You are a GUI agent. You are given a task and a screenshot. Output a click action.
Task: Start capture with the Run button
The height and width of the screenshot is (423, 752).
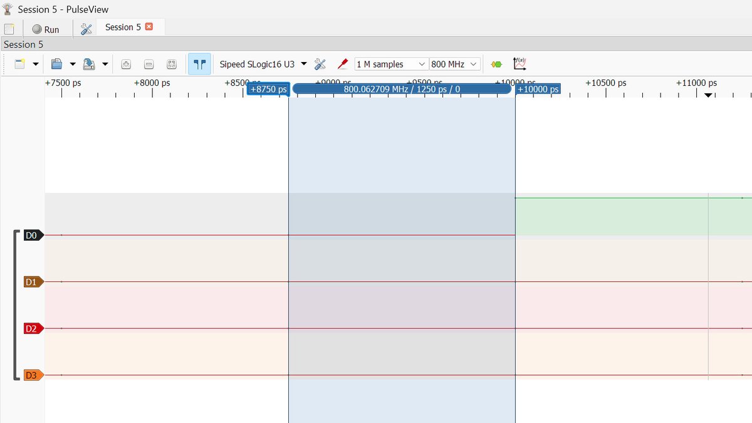(x=46, y=29)
